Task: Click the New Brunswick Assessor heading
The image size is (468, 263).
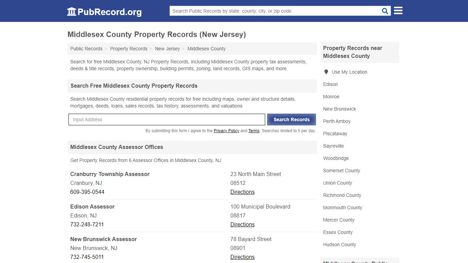Action: [103, 239]
